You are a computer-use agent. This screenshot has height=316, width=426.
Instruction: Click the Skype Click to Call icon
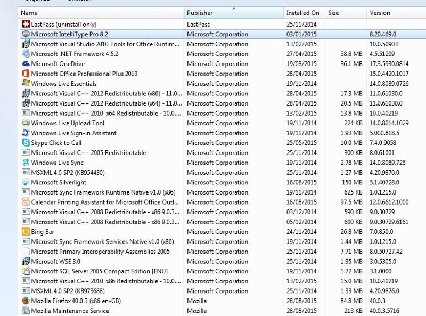(x=26, y=143)
